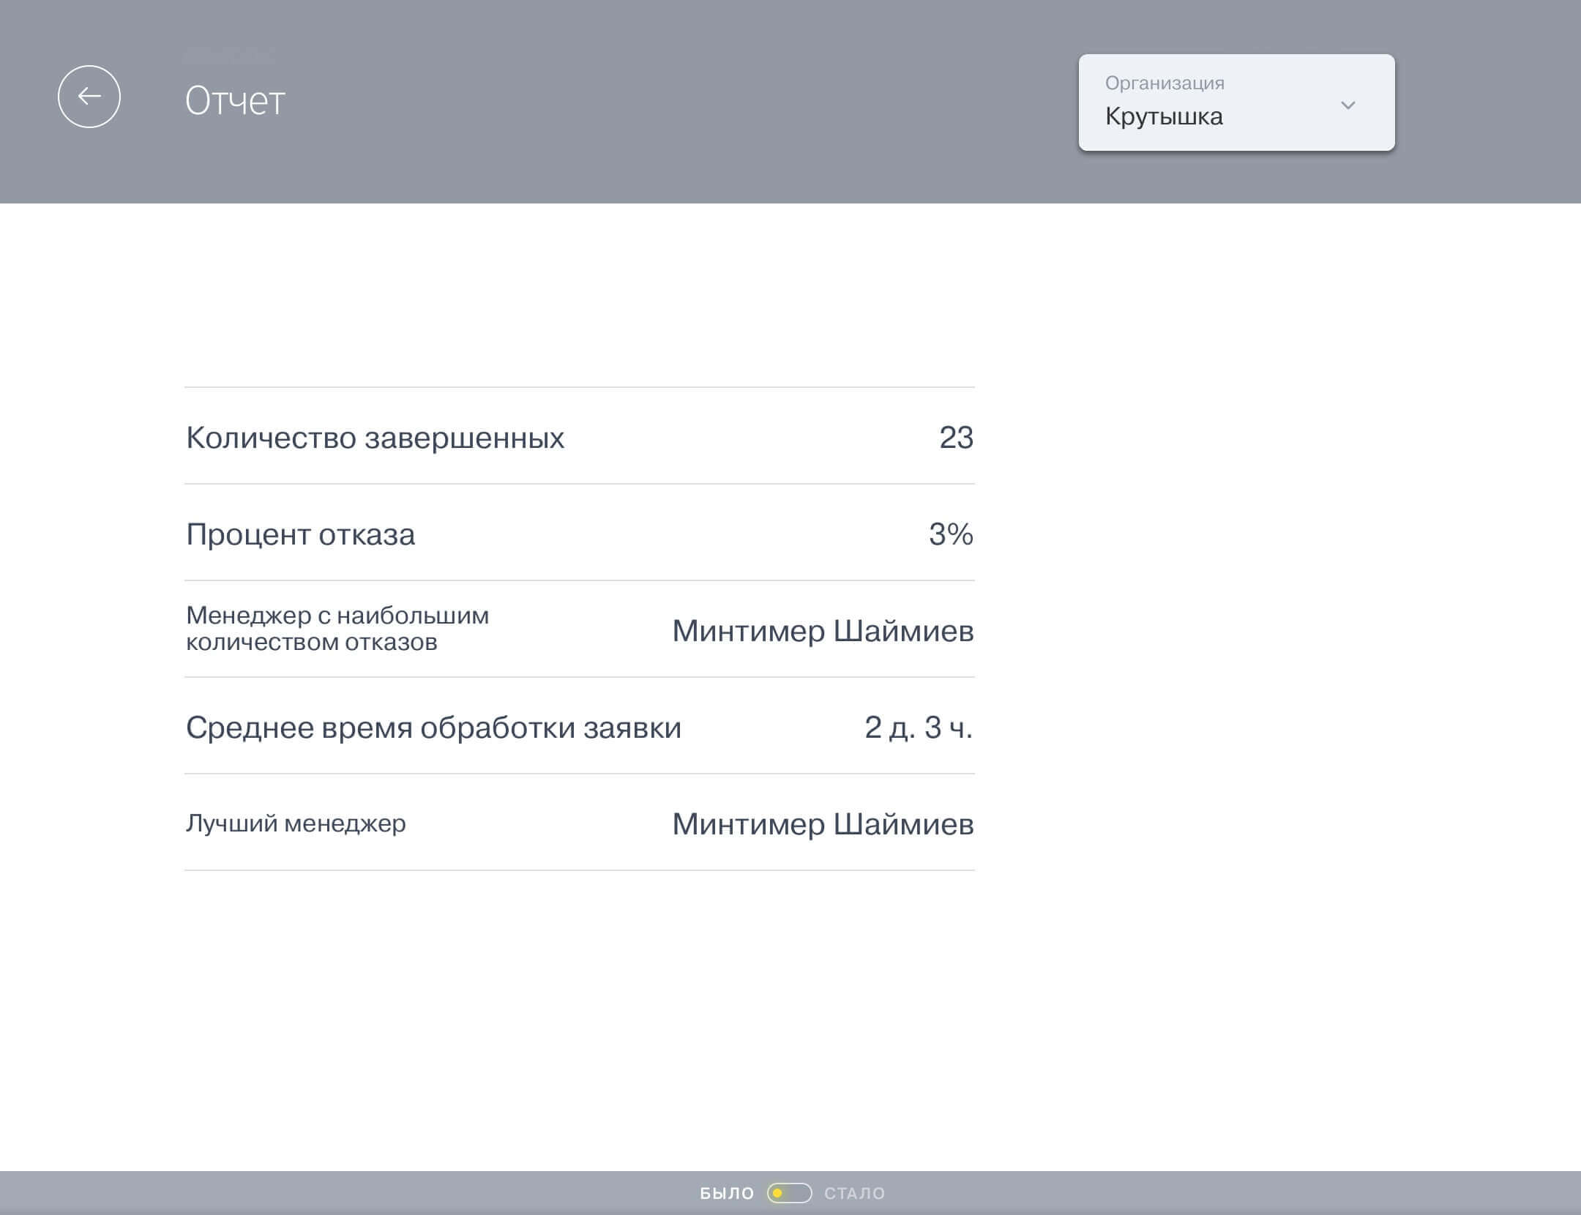Click the 2 д. 3 ч. value
This screenshot has width=1581, height=1215.
pos(918,728)
